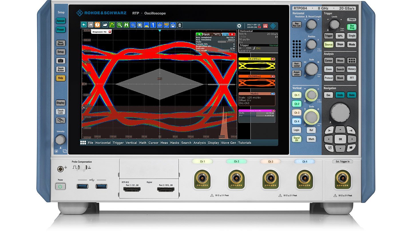Open the file open toolbar icon
Image resolution: width=412 pixels, height=232 pixels.
click(x=105, y=25)
